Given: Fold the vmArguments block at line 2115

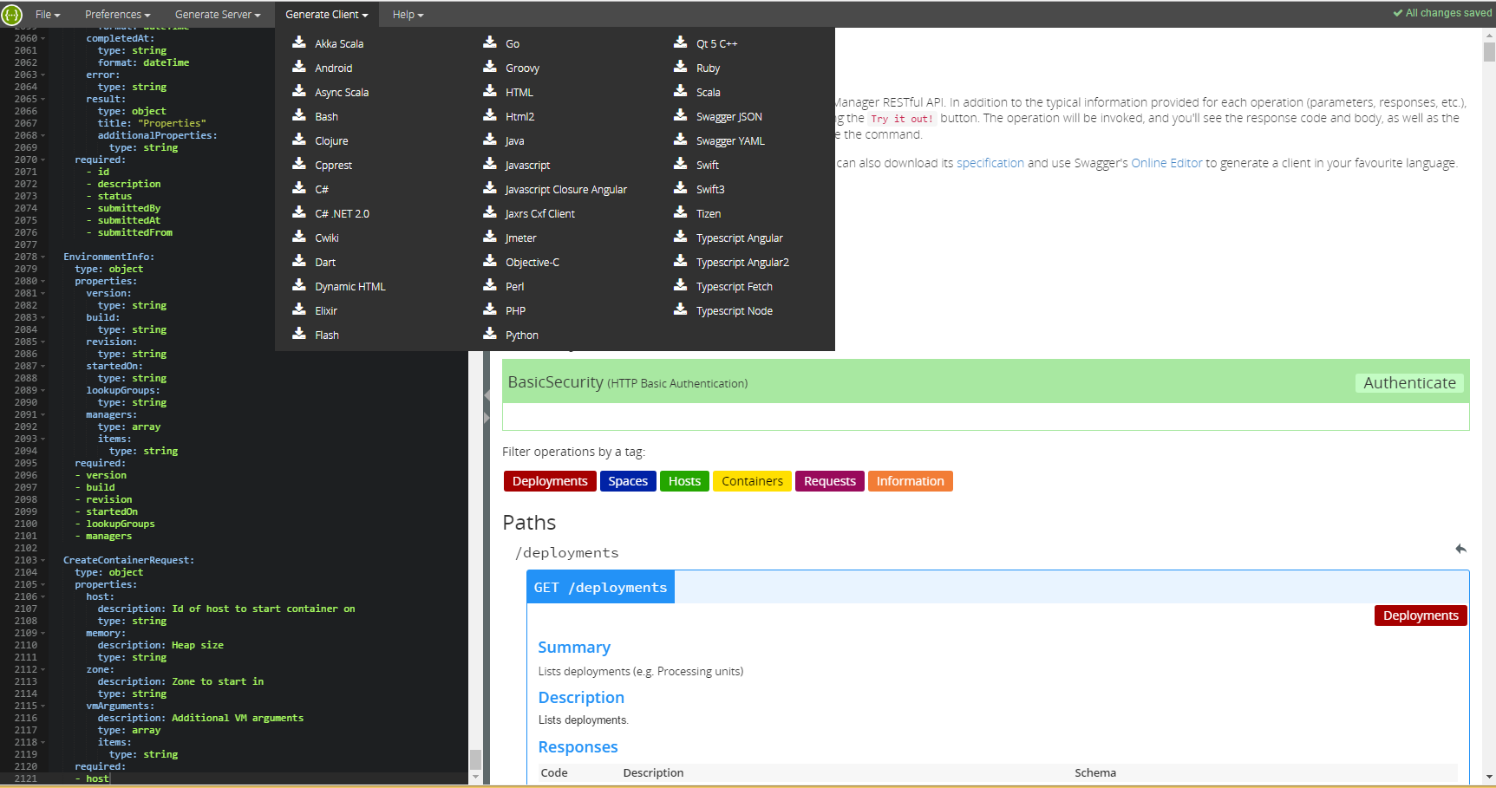Looking at the screenshot, I should [43, 707].
